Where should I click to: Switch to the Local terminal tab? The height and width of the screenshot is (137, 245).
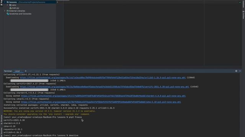pyautogui.click(x=17, y=71)
